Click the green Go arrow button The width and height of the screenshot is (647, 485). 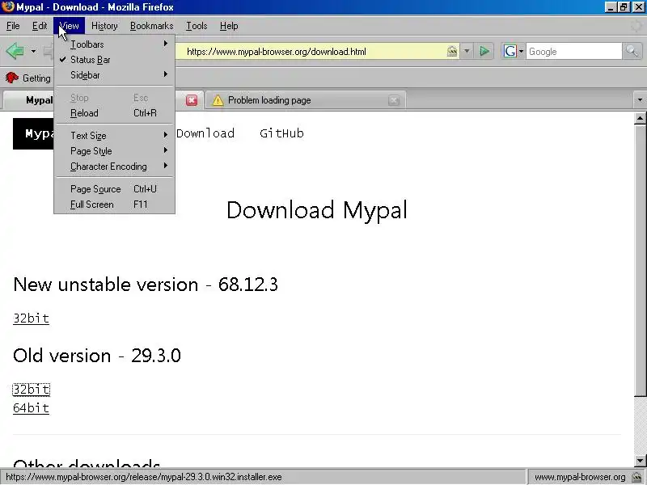(x=484, y=52)
